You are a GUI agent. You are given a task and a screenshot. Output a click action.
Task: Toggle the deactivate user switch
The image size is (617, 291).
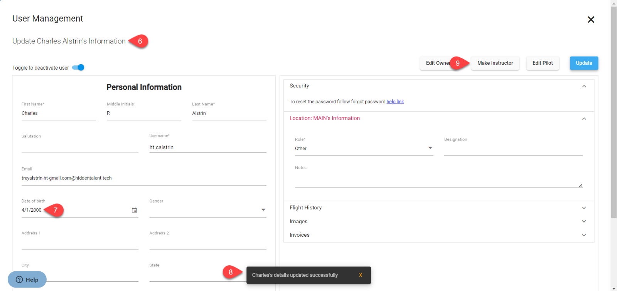78,68
